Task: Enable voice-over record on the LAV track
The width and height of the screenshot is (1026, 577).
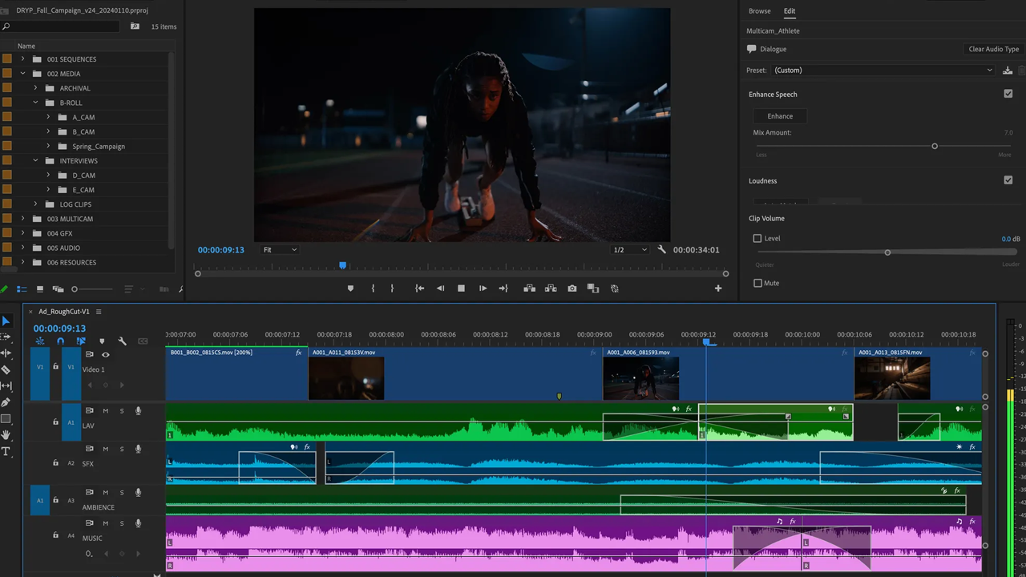Action: pos(138,411)
